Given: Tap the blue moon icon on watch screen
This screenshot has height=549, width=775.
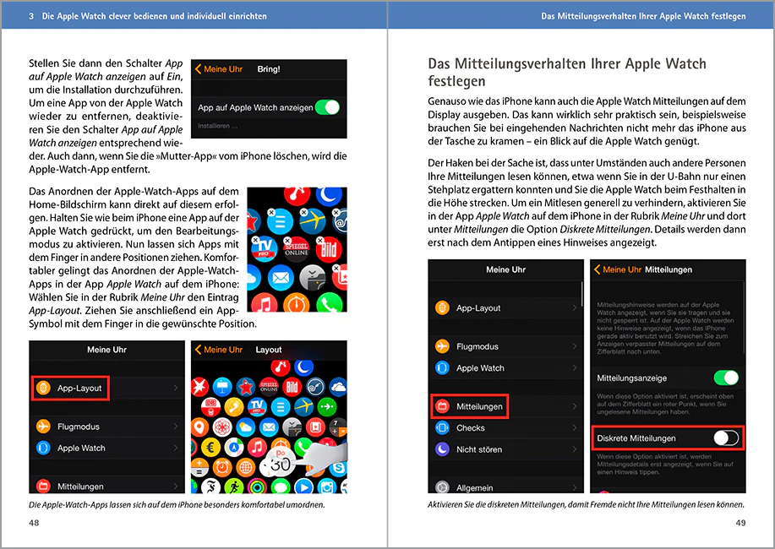Looking at the screenshot, I should click(328, 195).
